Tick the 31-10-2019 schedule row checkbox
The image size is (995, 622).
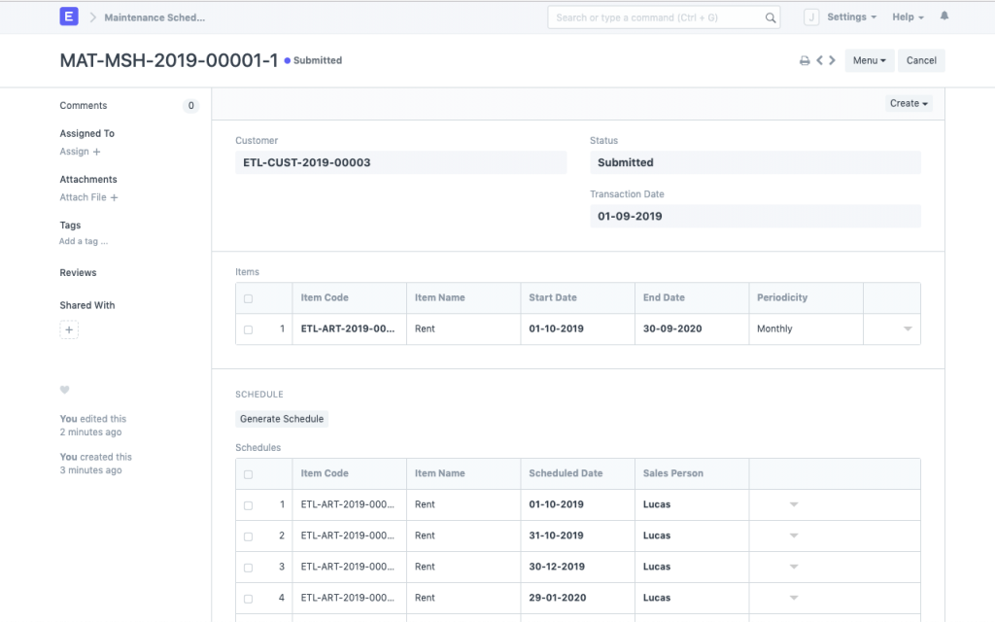(248, 536)
